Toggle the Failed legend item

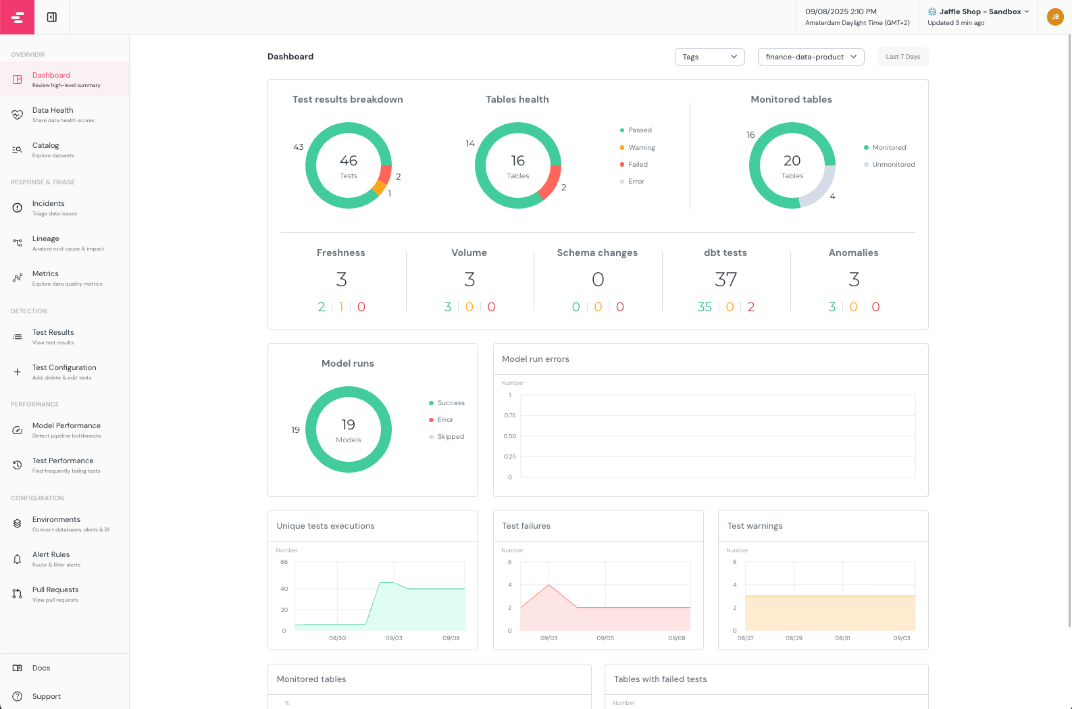click(x=634, y=165)
